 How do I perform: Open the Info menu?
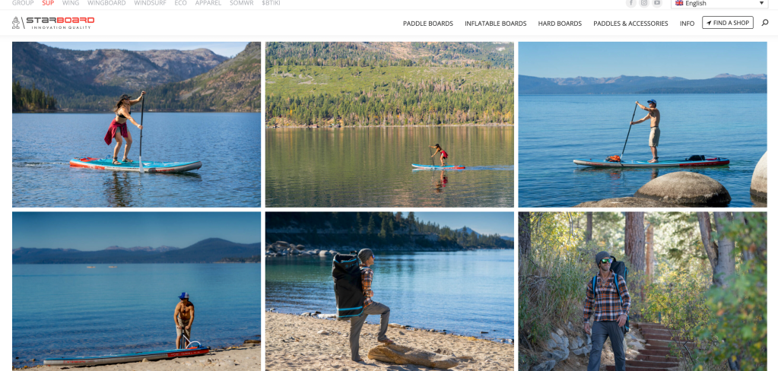(687, 24)
